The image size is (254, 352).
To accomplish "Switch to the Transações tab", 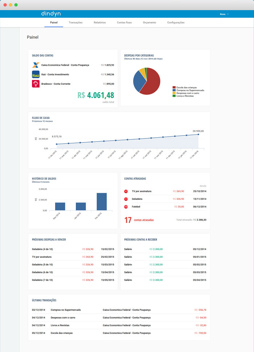I will 75,22.
